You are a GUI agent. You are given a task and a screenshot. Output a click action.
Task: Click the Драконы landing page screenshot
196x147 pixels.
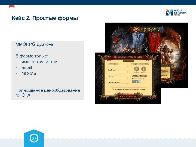click(146, 38)
